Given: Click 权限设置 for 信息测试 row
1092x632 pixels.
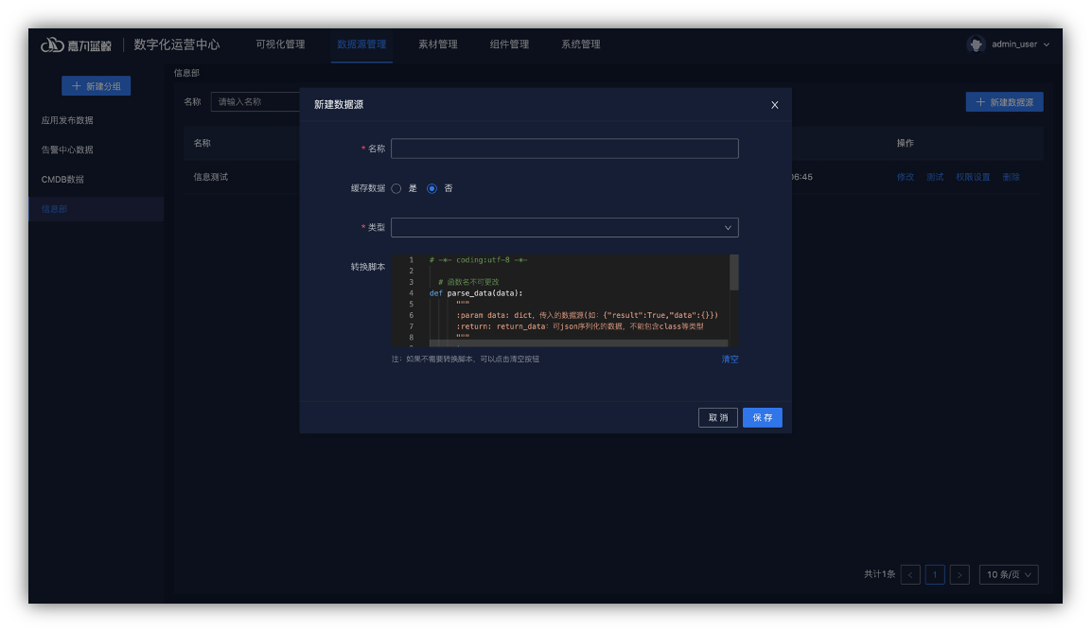Looking at the screenshot, I should [973, 177].
